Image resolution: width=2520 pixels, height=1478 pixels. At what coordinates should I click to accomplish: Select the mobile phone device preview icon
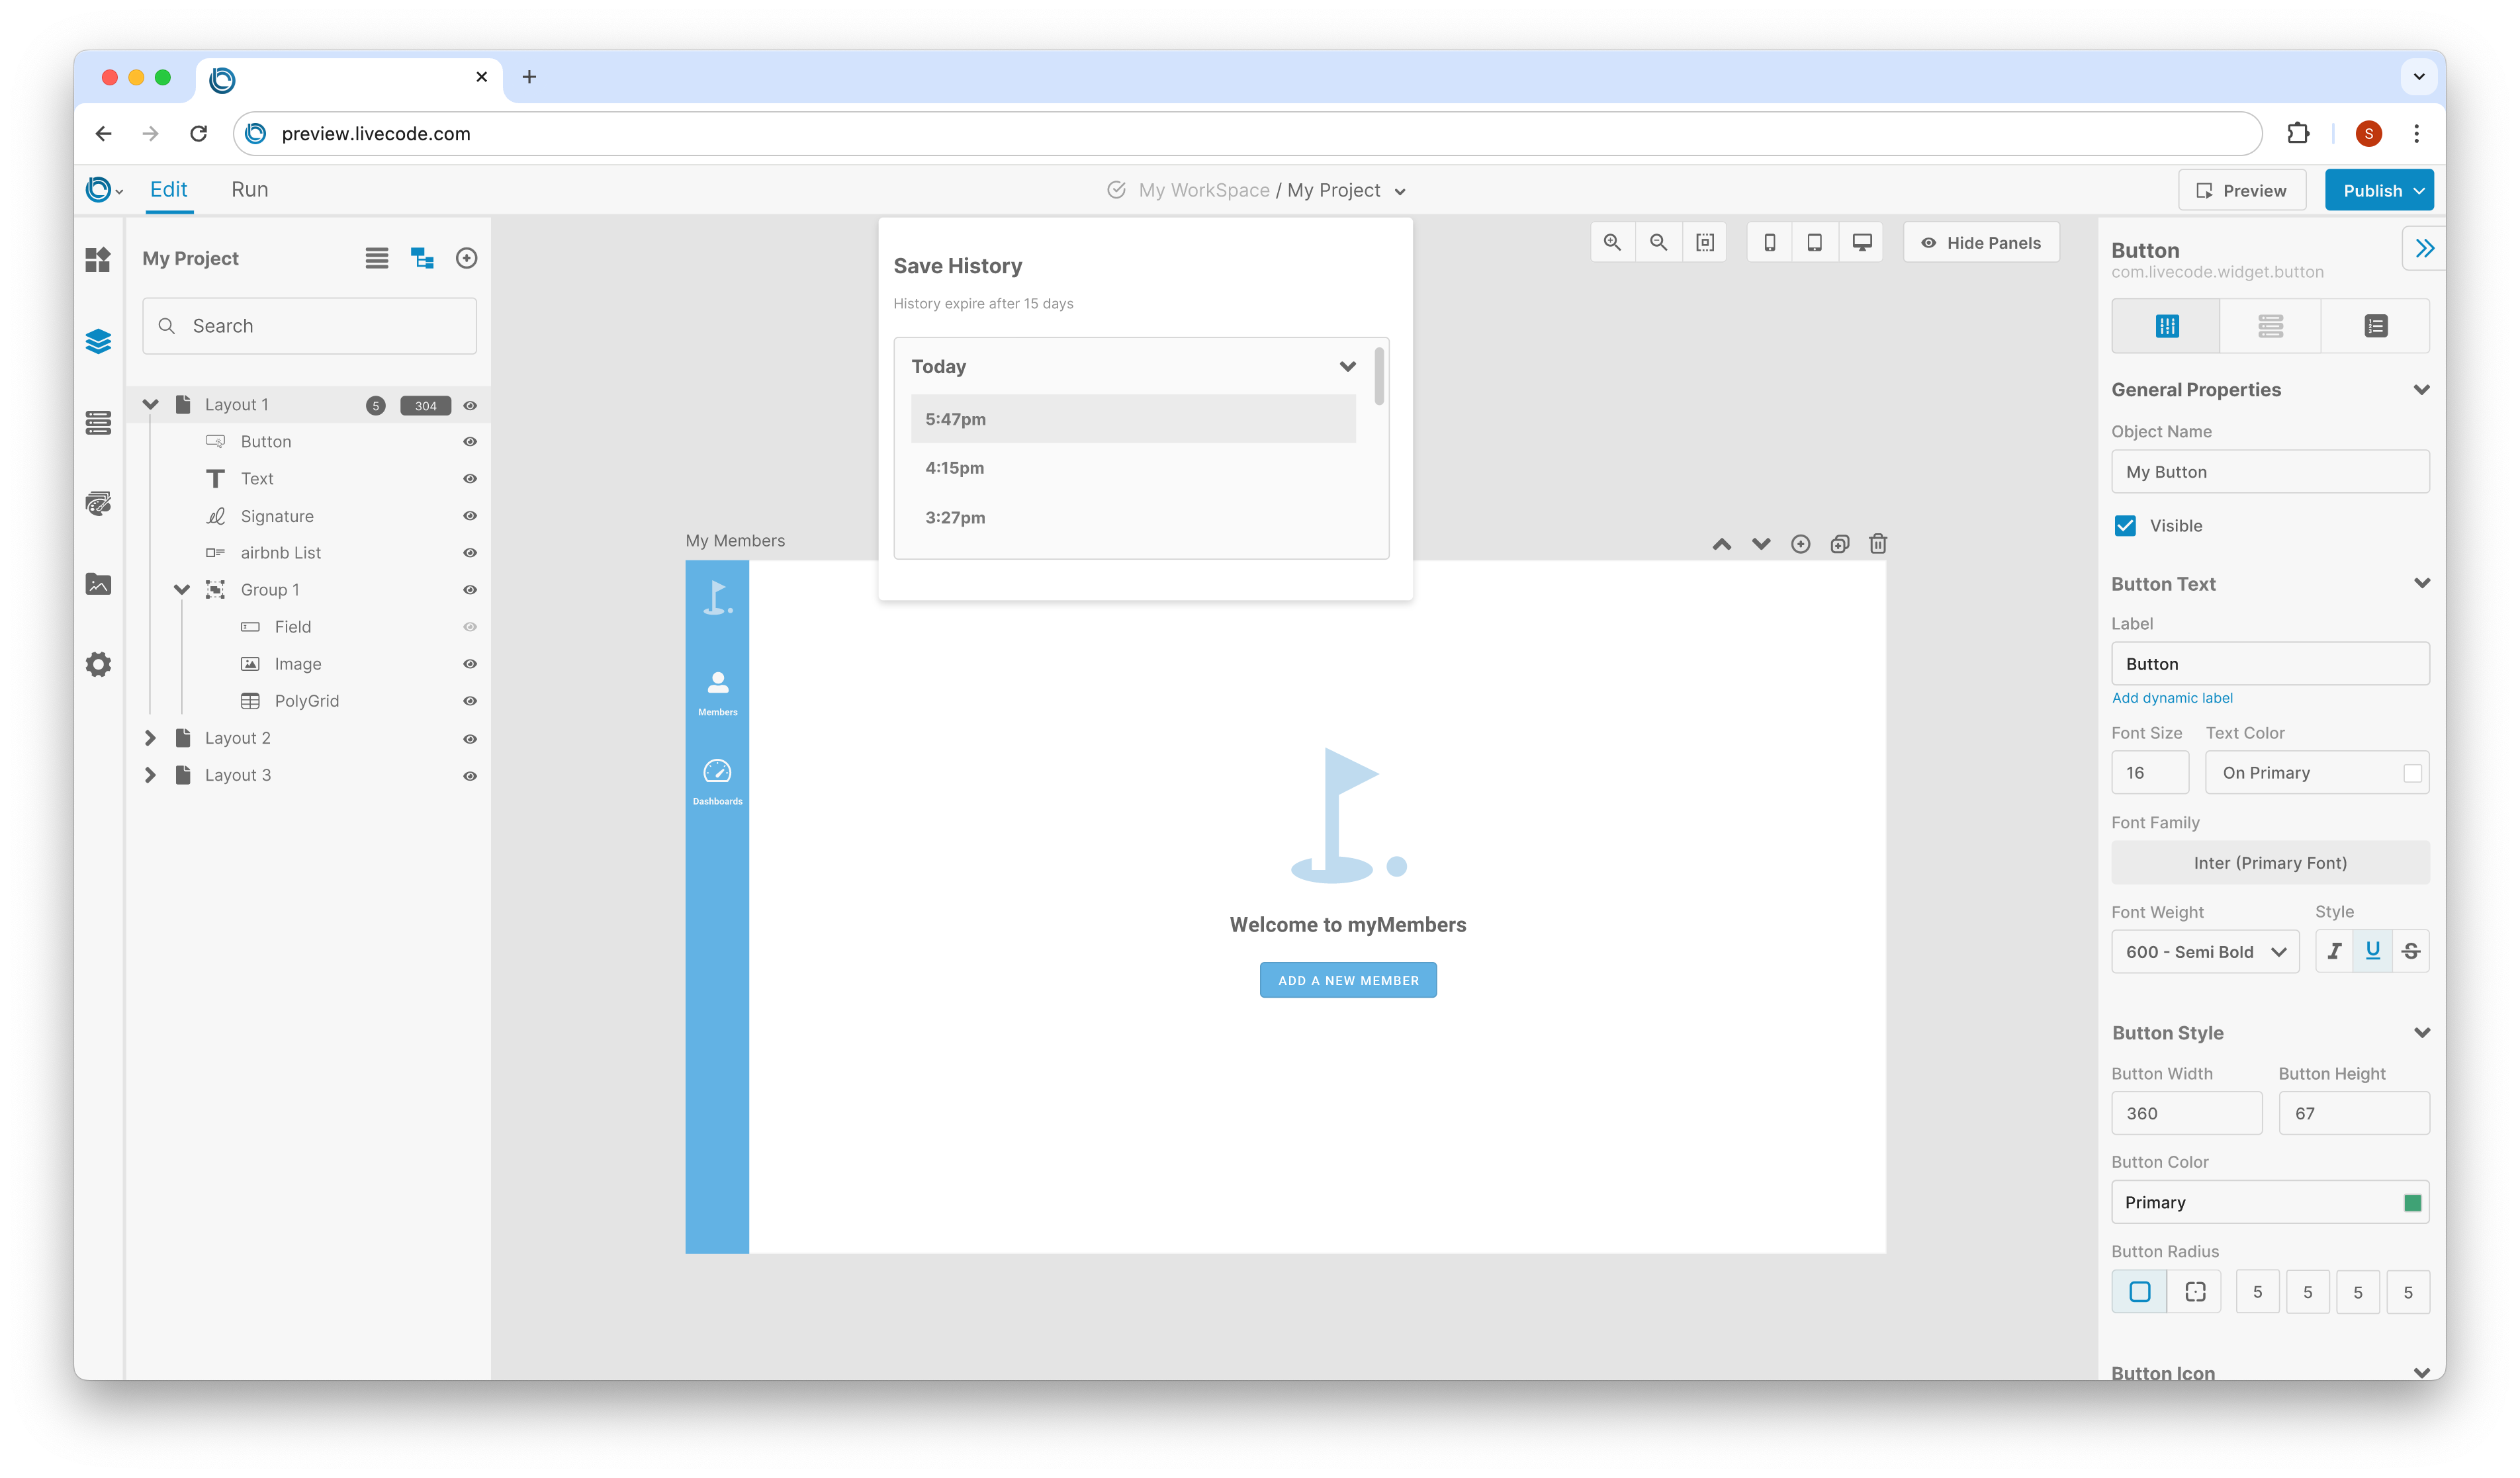pyautogui.click(x=1769, y=243)
